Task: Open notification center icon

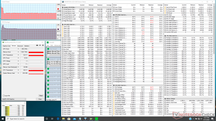Action: pyautogui.click(x=212, y=119)
